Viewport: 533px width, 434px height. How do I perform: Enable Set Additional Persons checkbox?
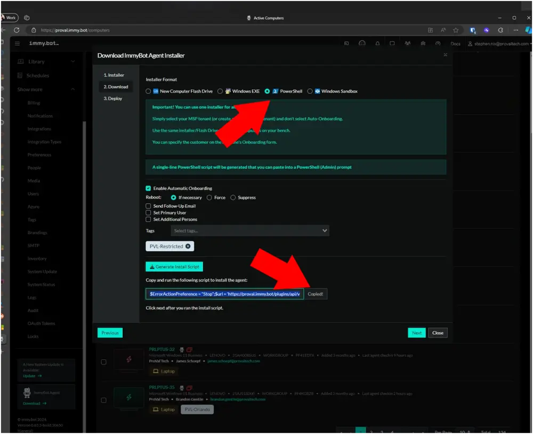pyautogui.click(x=148, y=220)
